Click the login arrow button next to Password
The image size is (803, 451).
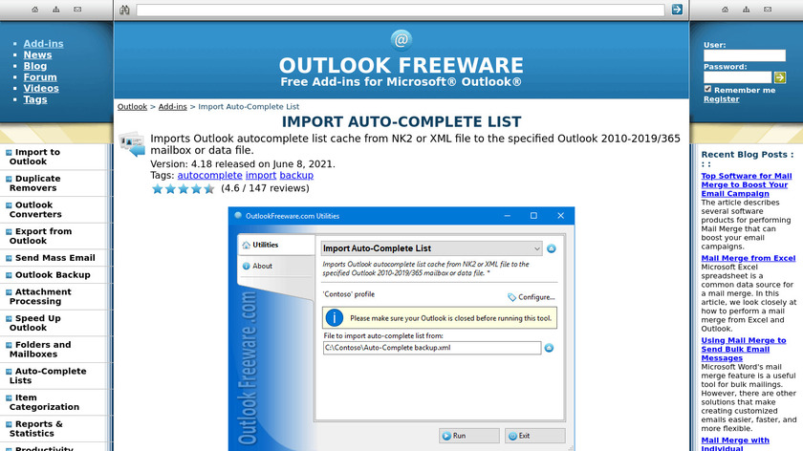pyautogui.click(x=779, y=77)
